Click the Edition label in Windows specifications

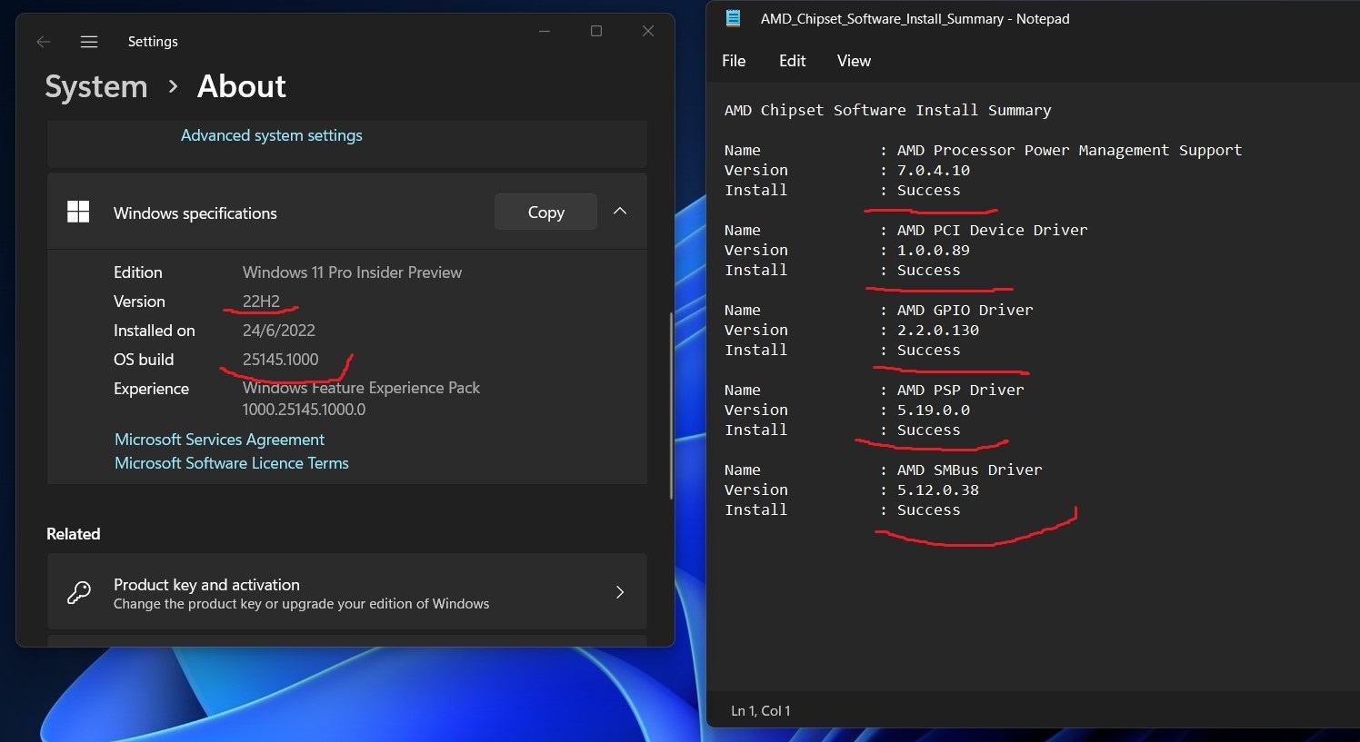[138, 272]
